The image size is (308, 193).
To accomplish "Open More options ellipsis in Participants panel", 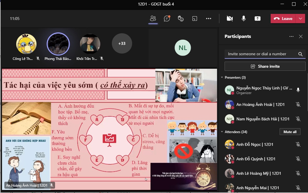I will (x=291, y=36).
